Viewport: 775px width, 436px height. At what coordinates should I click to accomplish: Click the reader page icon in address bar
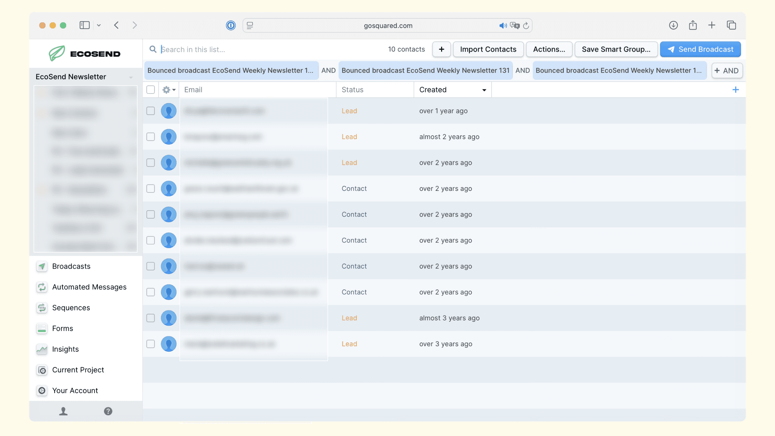[250, 25]
